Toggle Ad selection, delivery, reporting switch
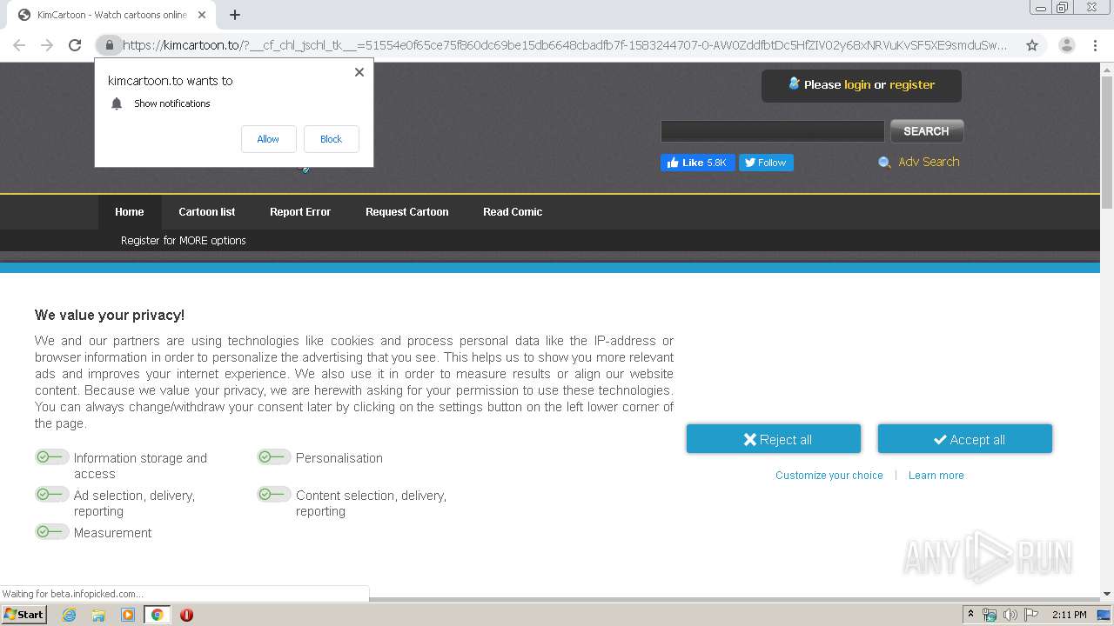This screenshot has height=626, width=1114. coord(51,494)
